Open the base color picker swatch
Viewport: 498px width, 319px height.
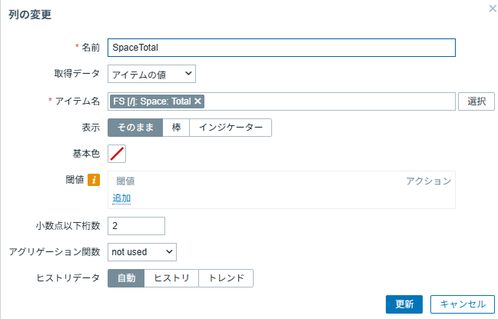click(117, 154)
